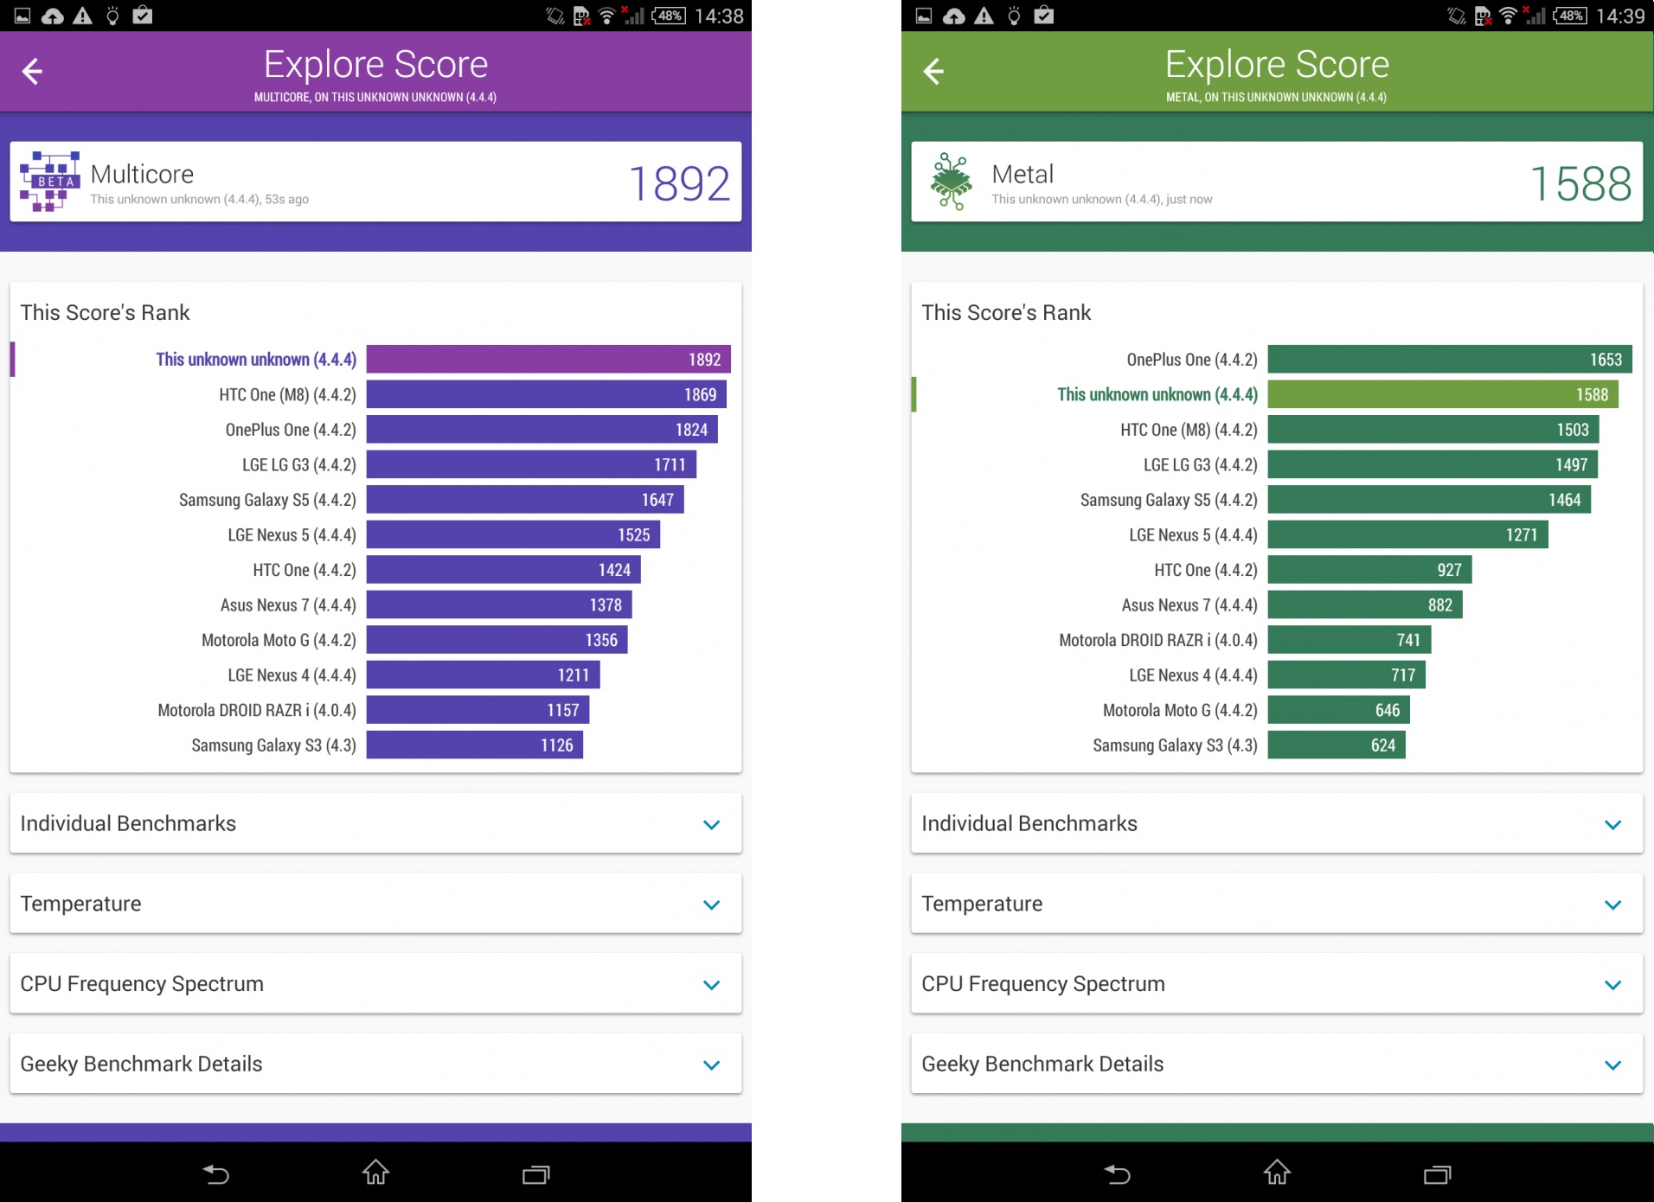This screenshot has width=1654, height=1202.
Task: Tap battery 48% indicator on left screen
Action: 669,16
